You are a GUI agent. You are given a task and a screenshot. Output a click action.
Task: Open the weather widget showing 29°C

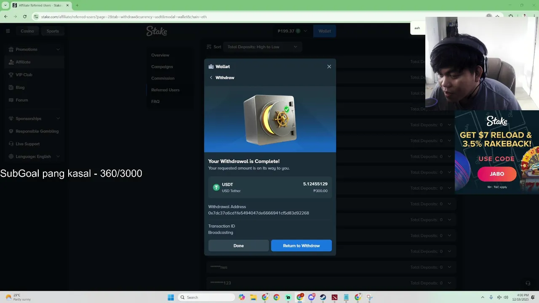(18, 297)
